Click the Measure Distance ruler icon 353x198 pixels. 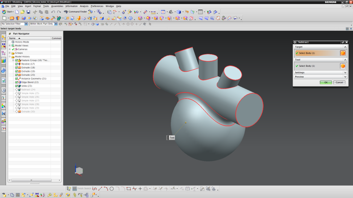pos(153,12)
